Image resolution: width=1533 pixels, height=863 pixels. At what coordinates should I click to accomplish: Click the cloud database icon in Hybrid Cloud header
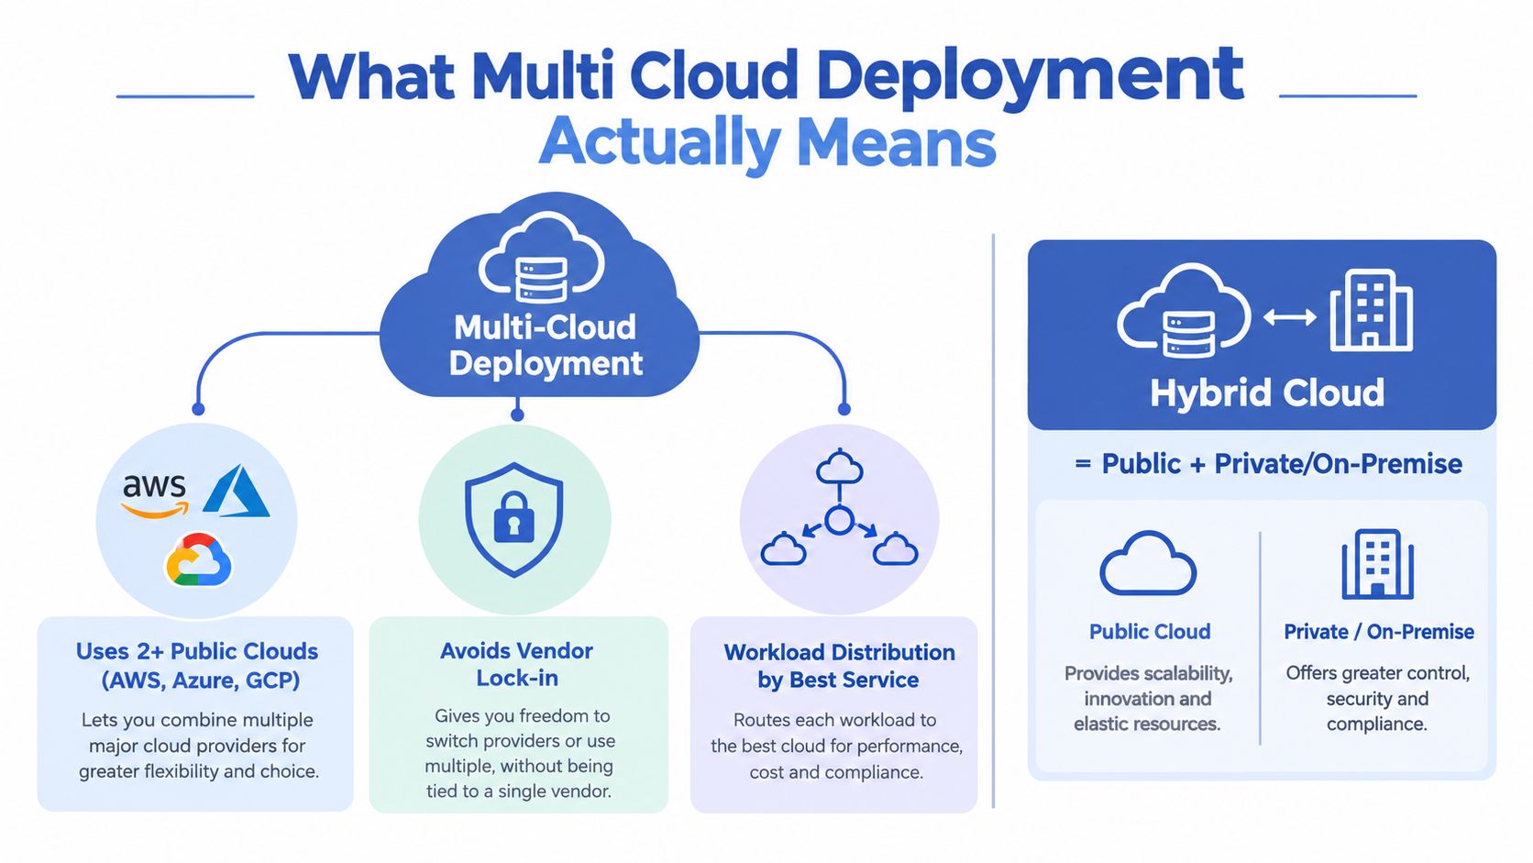pyautogui.click(x=1184, y=310)
